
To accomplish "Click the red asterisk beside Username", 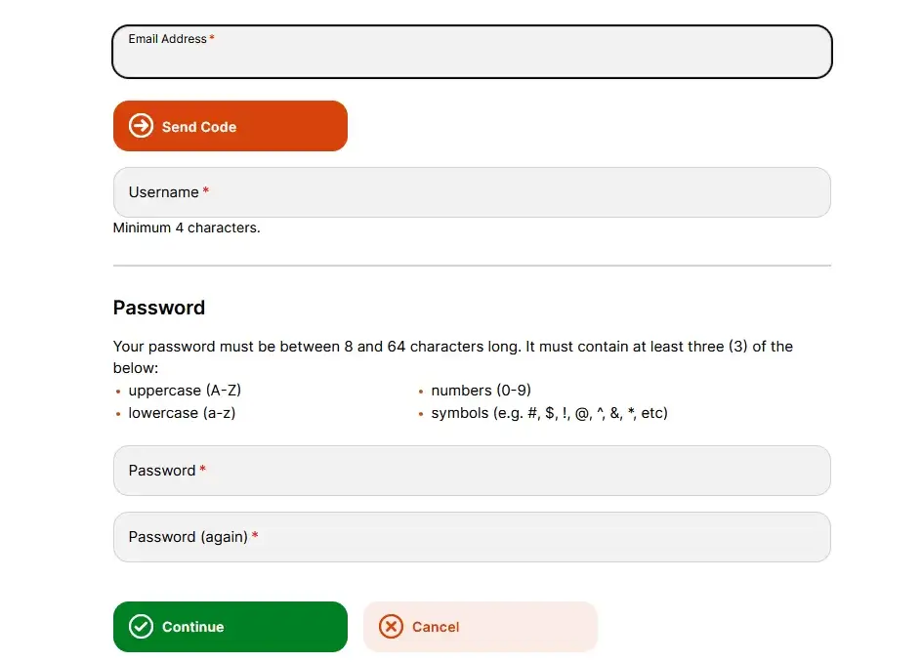I will click(x=206, y=189).
